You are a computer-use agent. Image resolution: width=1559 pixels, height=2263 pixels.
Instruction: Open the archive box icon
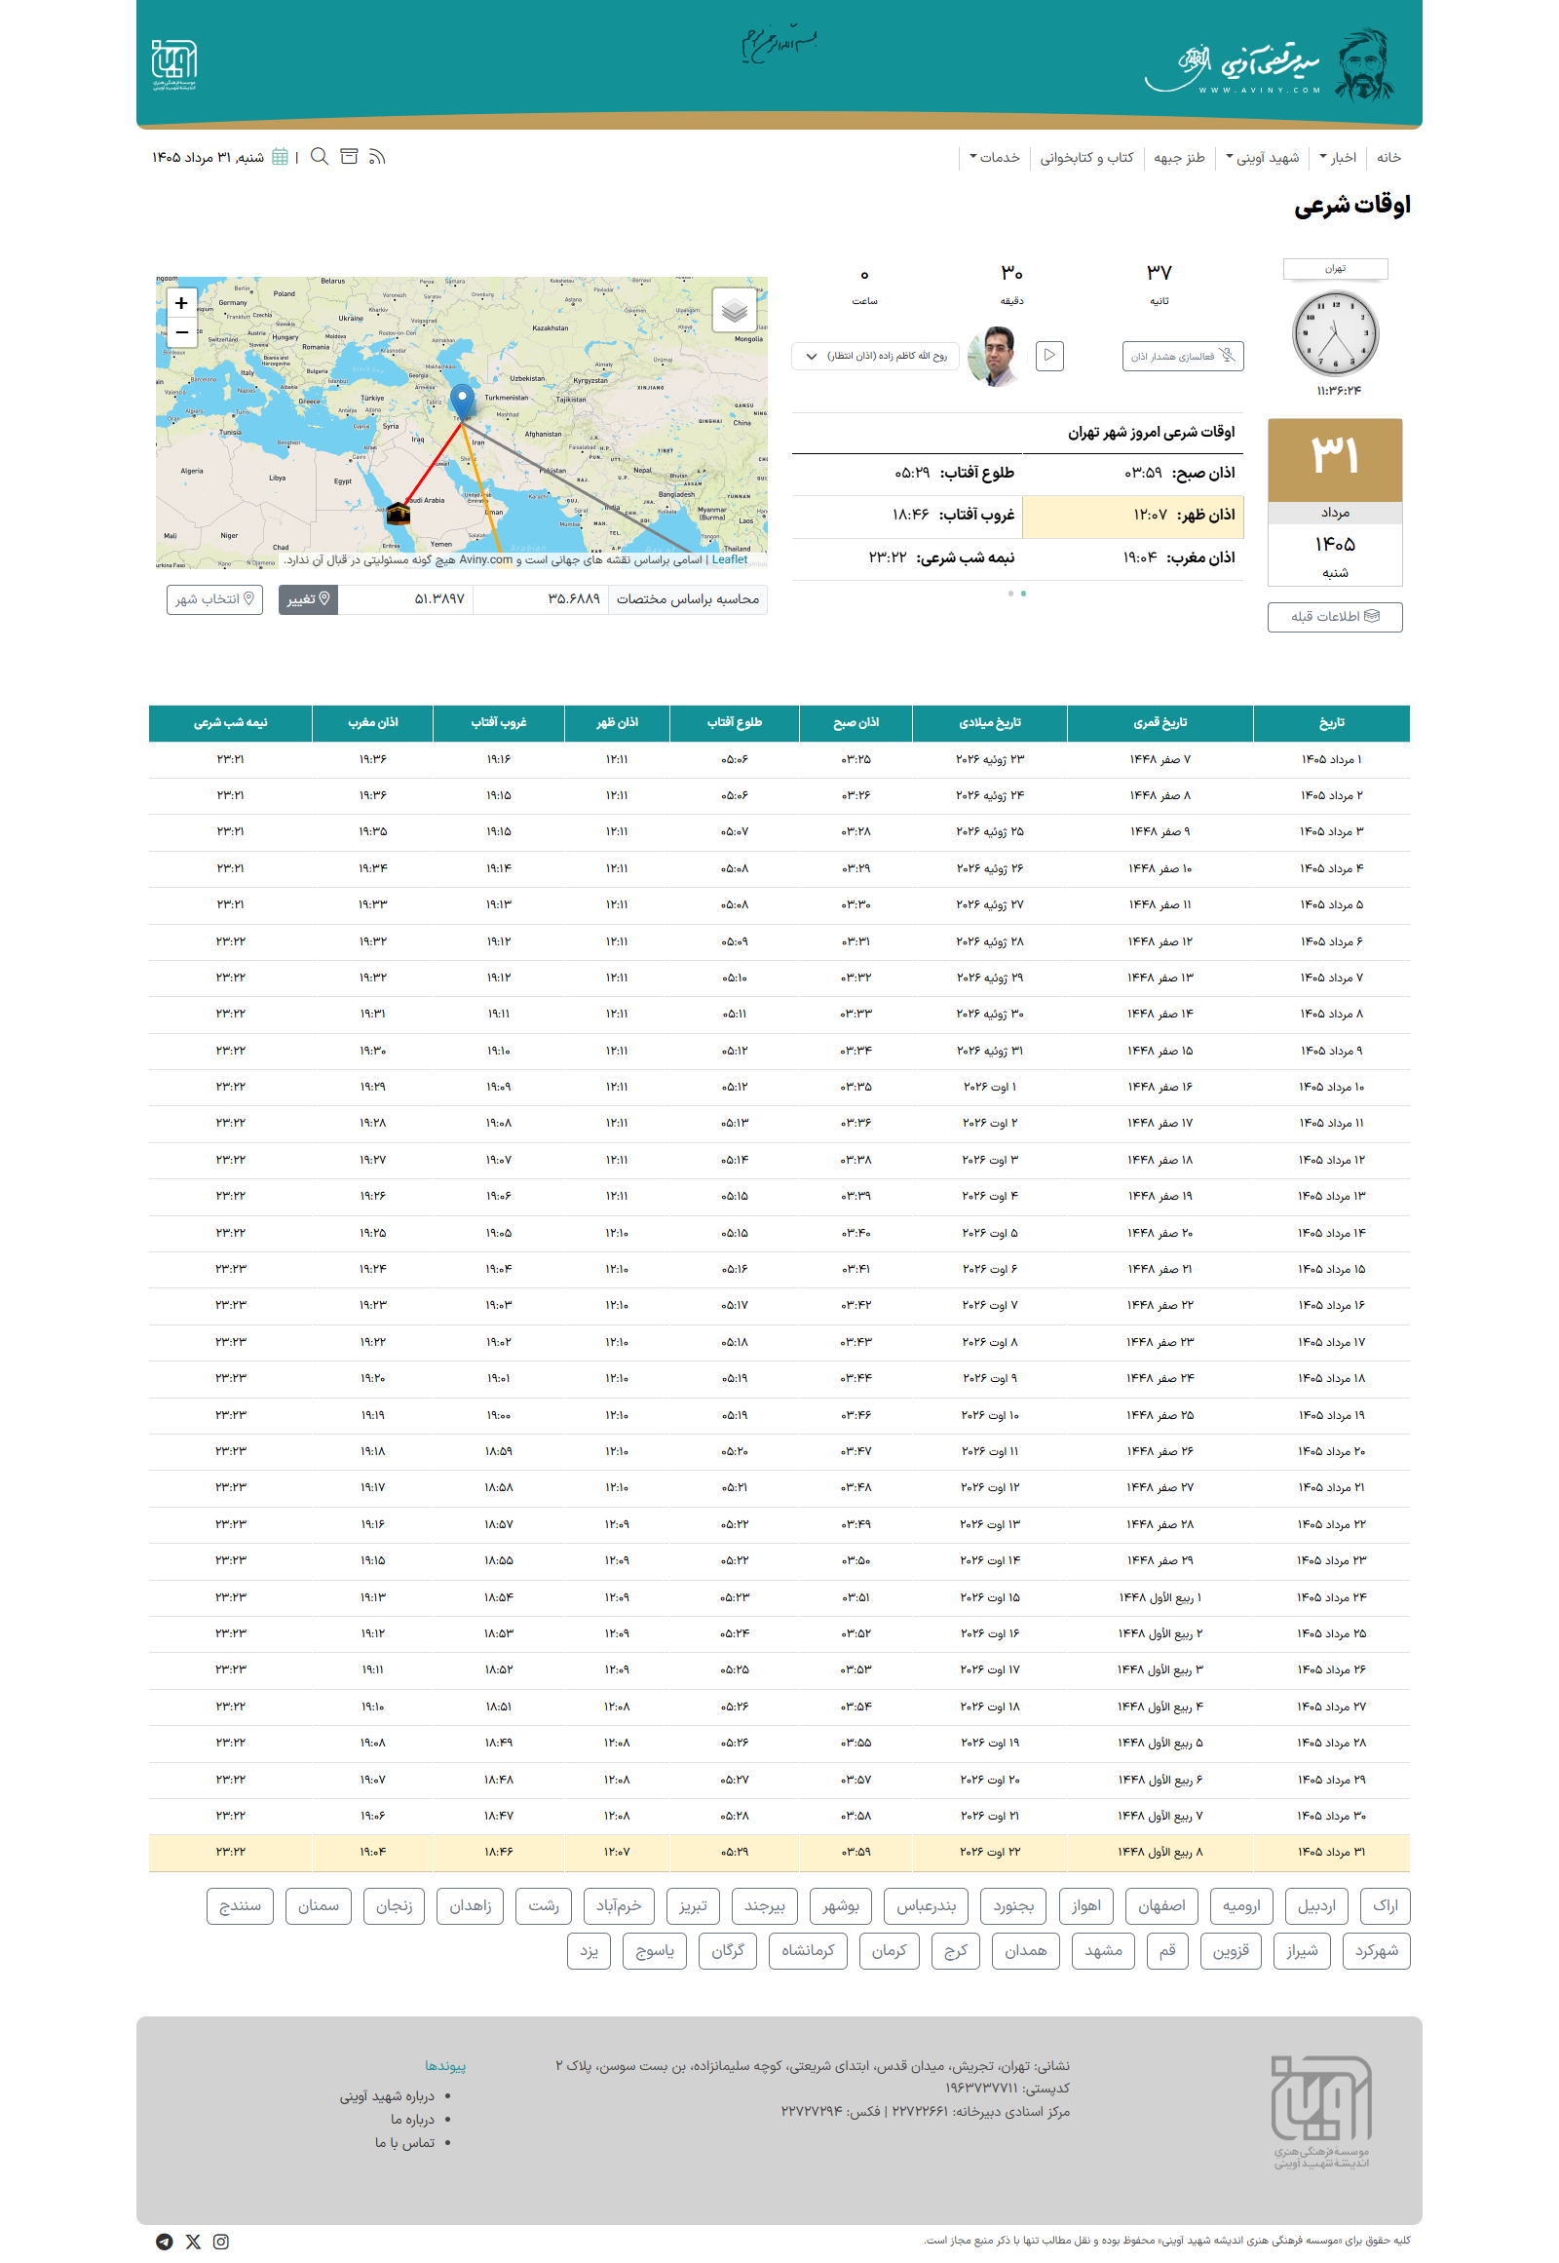pos(349,156)
